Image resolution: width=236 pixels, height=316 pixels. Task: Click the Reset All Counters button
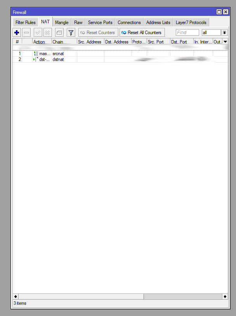(142, 33)
